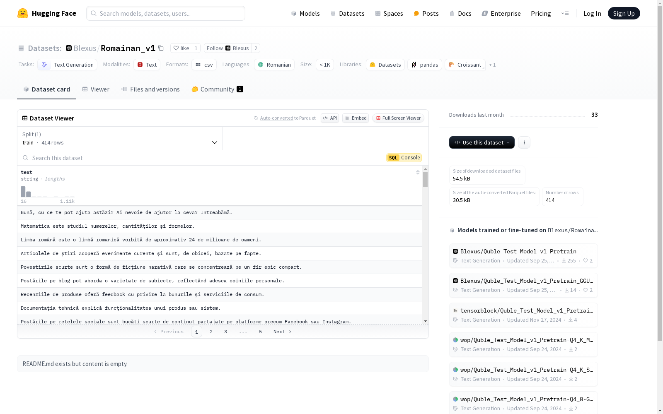Click the row starting 'Limba română este'
The width and height of the screenshot is (663, 414).
pyautogui.click(x=220, y=240)
